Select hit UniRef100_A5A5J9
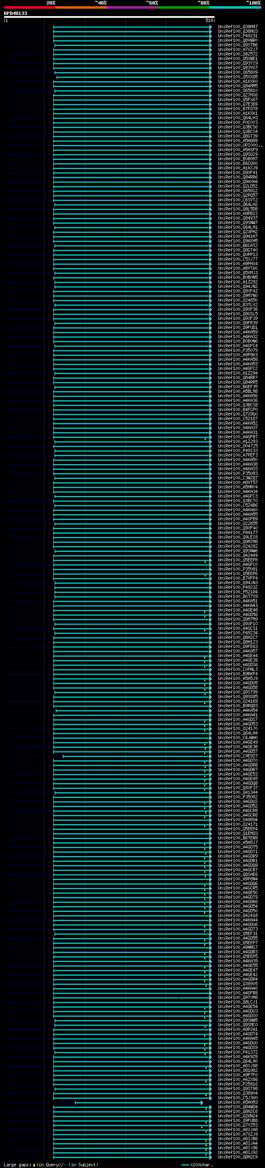Viewport: 265px width, 1168px height. pos(238,678)
